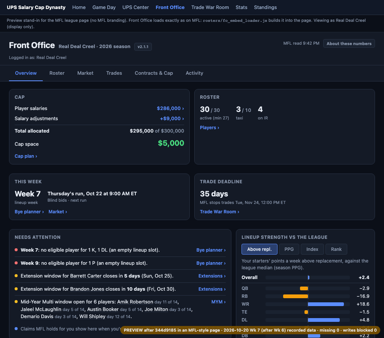Open Bye planner link for the Week 7 alert
The image size is (384, 338).
(x=211, y=250)
